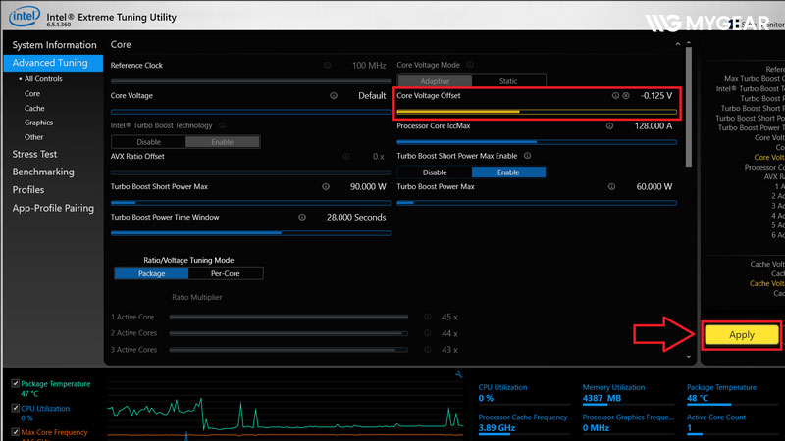This screenshot has height=441, width=785.
Task: Click the -0.125 V offset value
Action: point(656,95)
